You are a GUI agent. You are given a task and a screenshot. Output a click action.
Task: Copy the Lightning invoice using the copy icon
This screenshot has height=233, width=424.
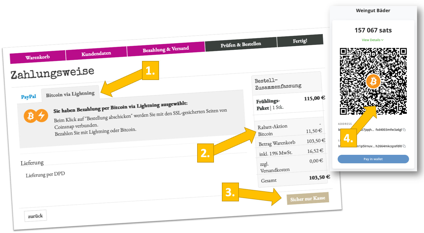[x=404, y=146]
